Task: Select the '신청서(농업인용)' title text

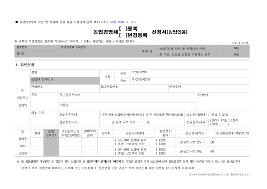Action: (x=169, y=32)
